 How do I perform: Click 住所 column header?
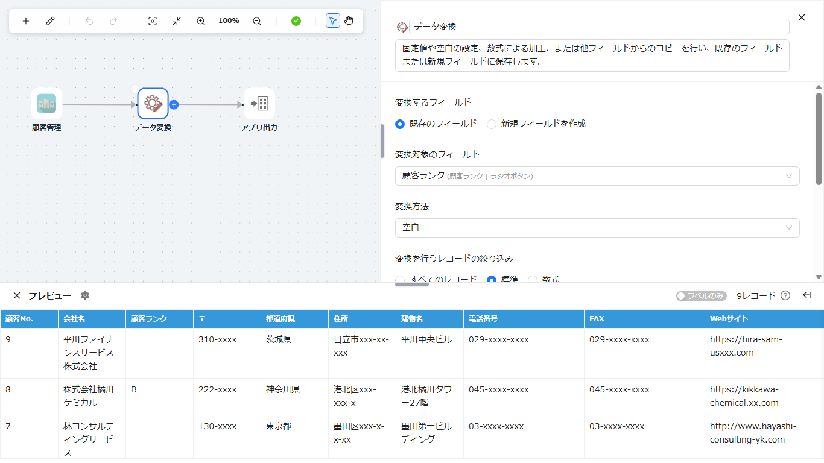click(x=362, y=319)
